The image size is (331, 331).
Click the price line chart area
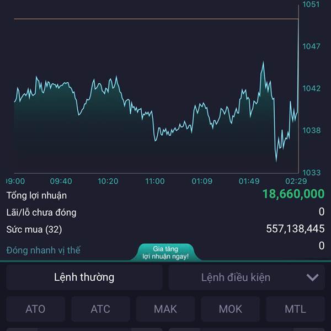(x=156, y=90)
